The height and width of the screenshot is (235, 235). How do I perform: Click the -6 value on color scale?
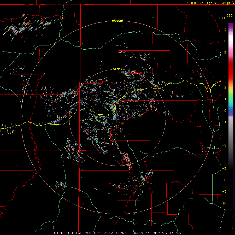(224, 180)
